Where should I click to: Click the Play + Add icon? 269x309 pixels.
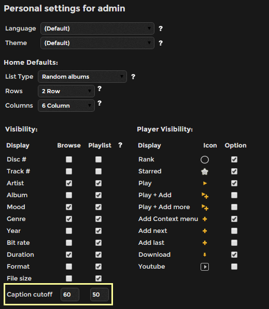tap(205, 196)
